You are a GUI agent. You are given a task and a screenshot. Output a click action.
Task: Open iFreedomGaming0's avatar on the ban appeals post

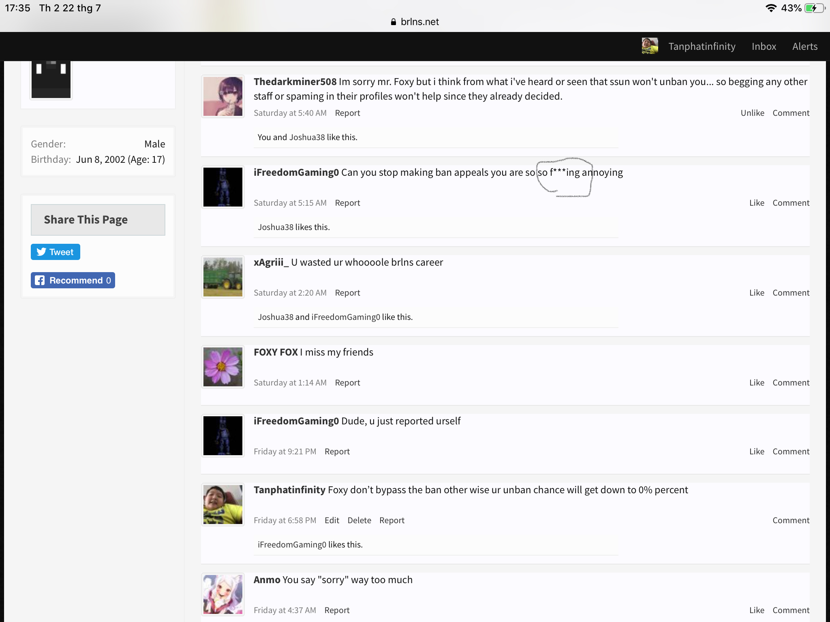pyautogui.click(x=223, y=187)
